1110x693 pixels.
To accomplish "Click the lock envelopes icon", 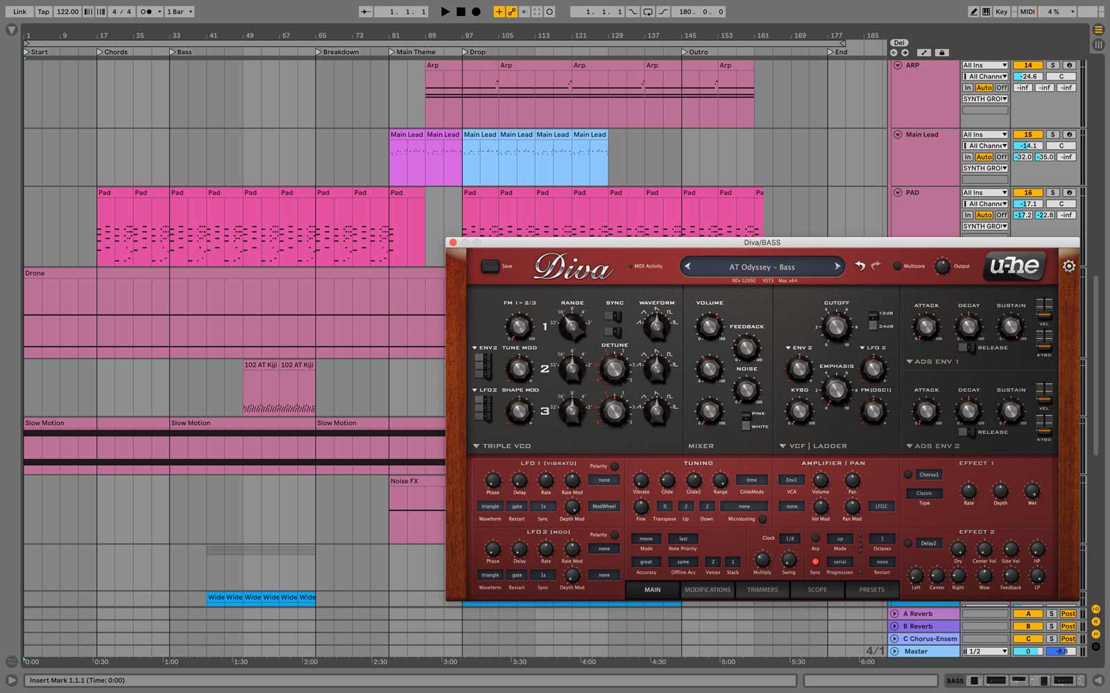I will pos(941,53).
